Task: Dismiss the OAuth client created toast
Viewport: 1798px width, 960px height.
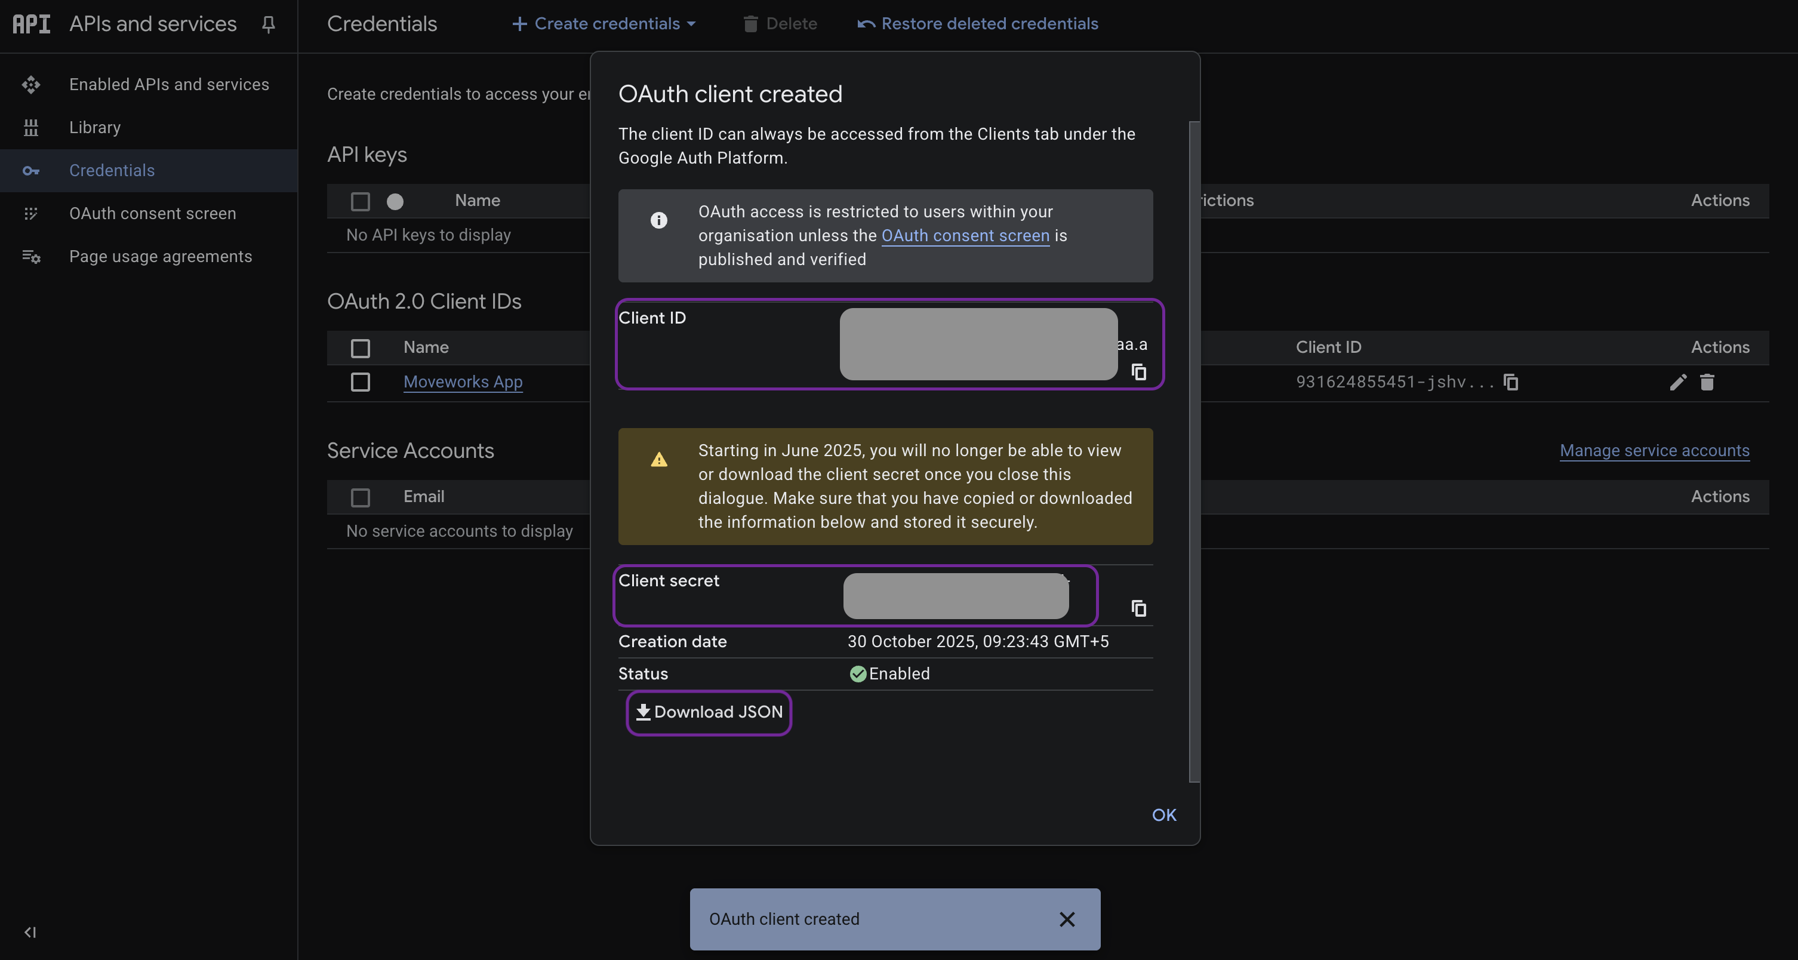Action: tap(1067, 919)
